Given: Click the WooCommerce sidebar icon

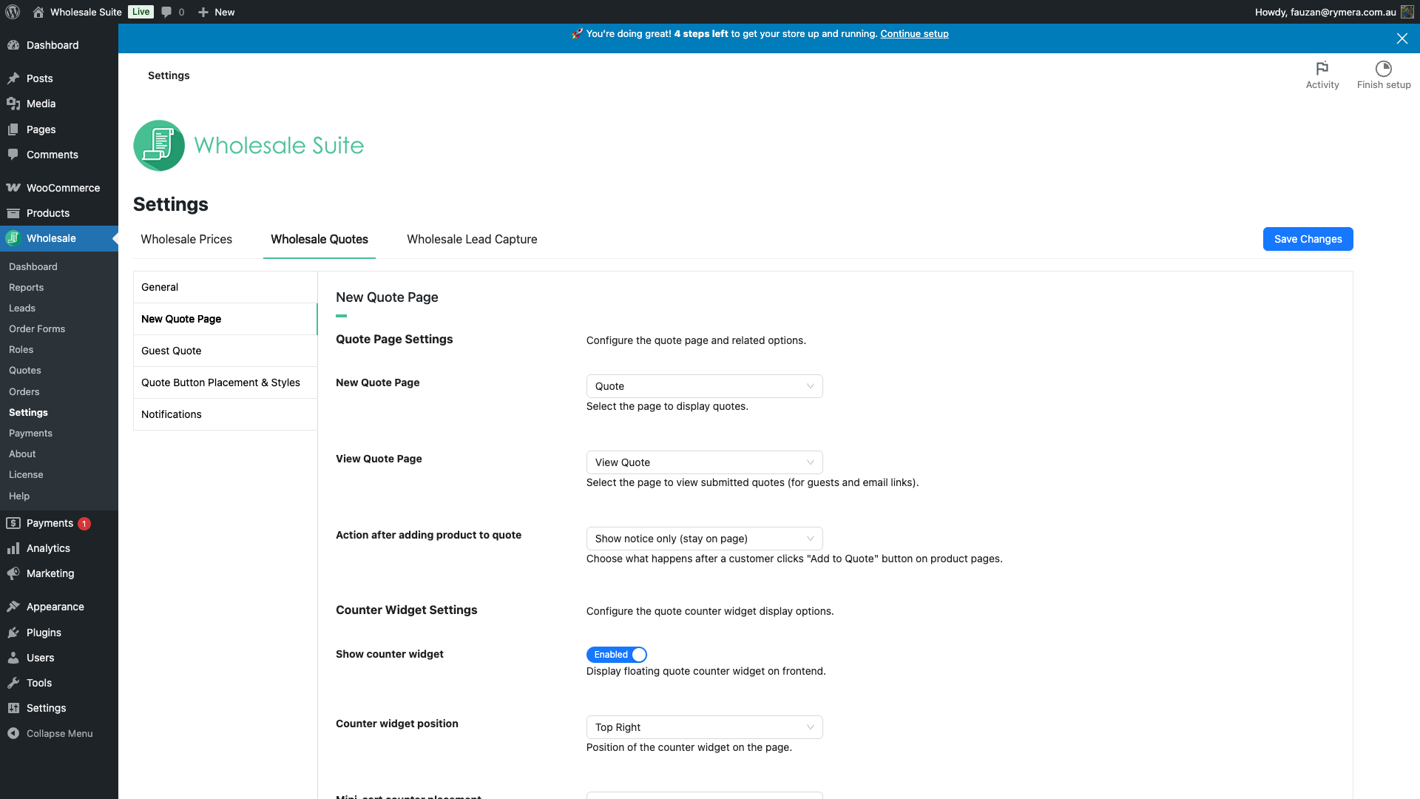Looking at the screenshot, I should coord(13,188).
